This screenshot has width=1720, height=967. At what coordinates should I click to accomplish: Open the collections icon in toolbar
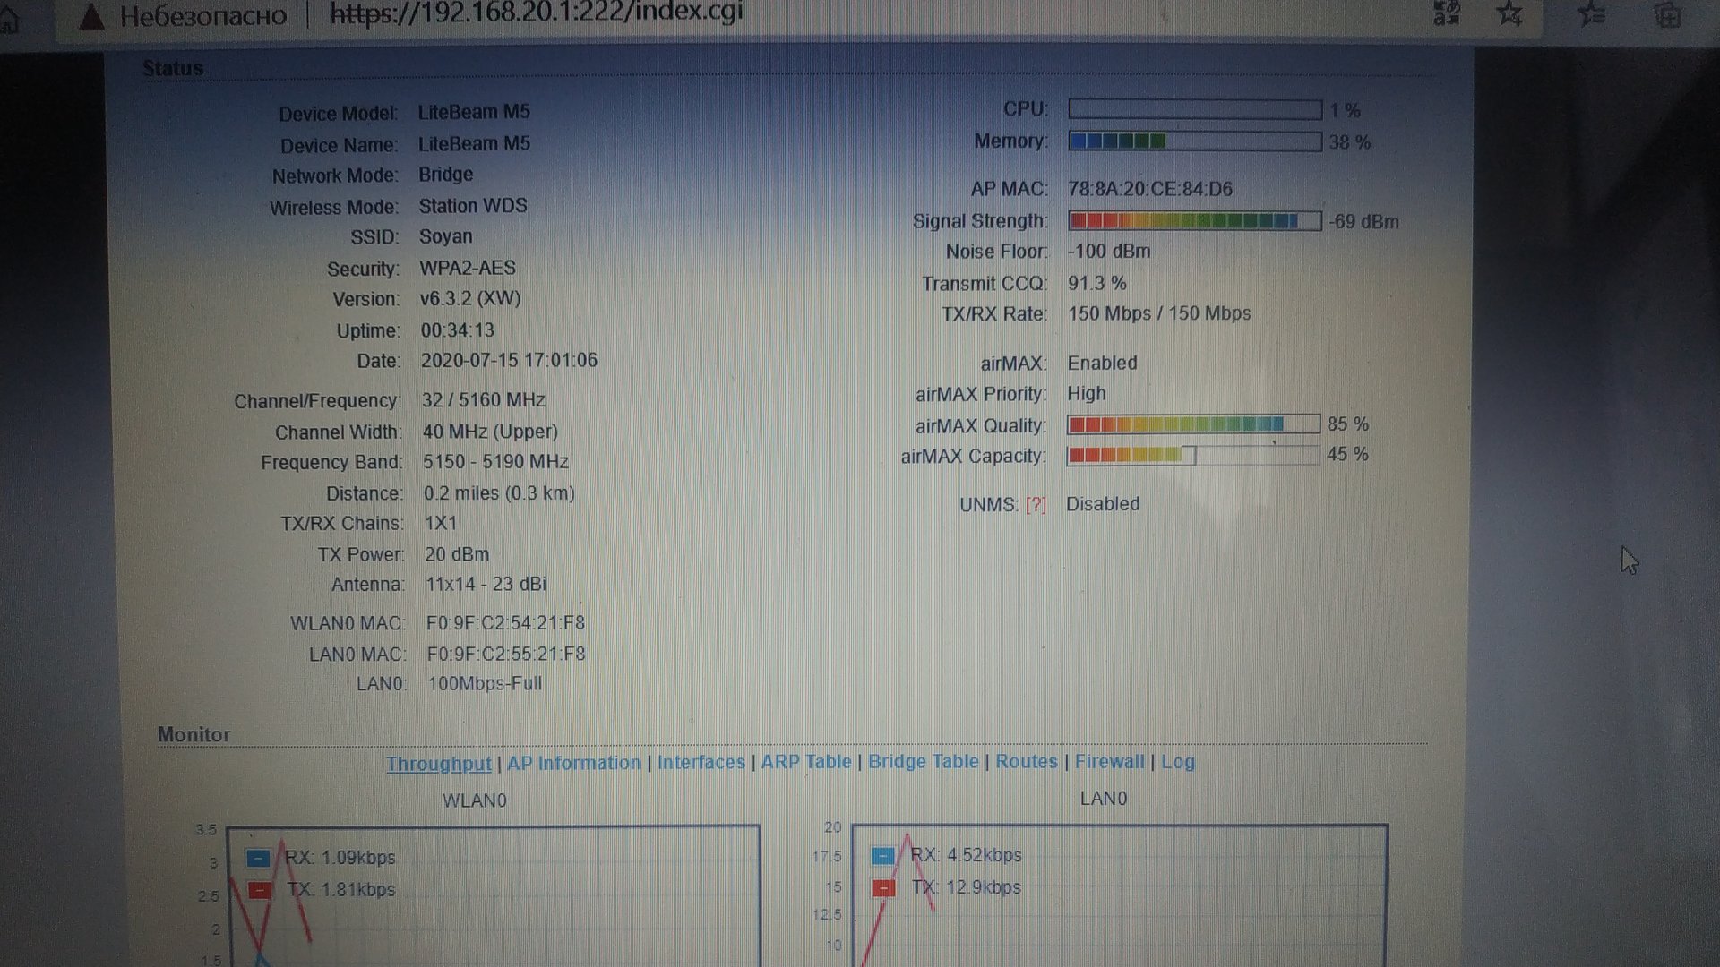tap(1667, 15)
